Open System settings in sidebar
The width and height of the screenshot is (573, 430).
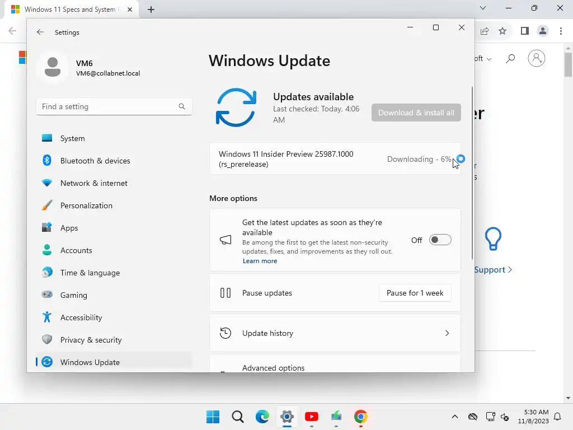tap(114, 138)
